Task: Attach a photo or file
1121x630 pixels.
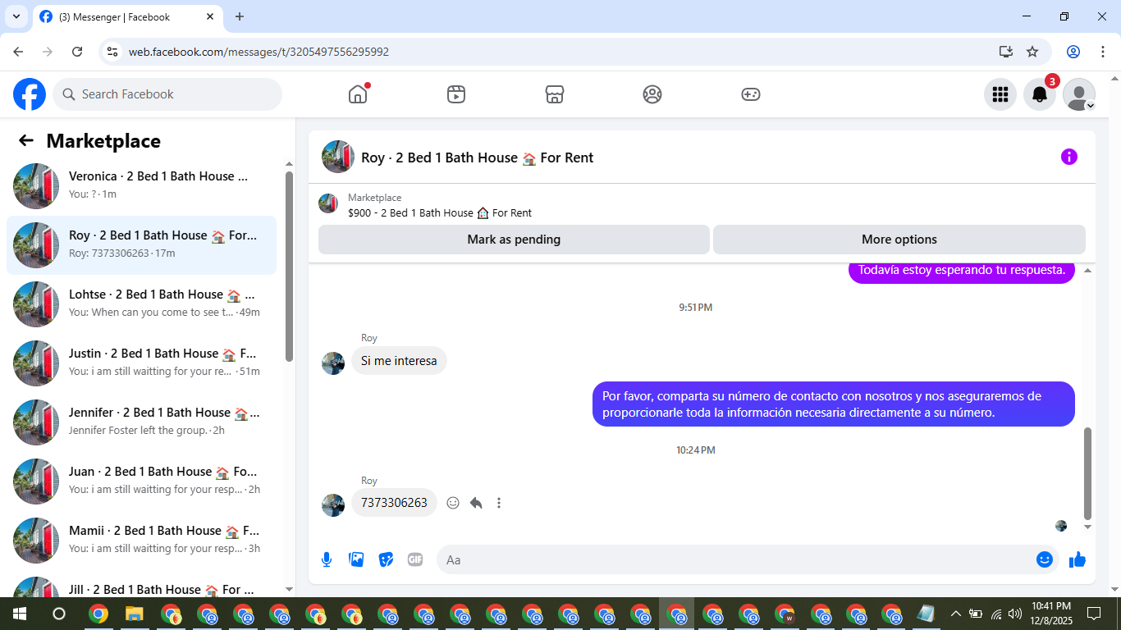Action: (356, 559)
